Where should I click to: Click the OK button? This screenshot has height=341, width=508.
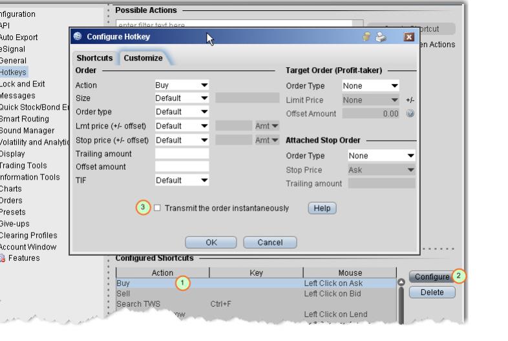click(211, 242)
